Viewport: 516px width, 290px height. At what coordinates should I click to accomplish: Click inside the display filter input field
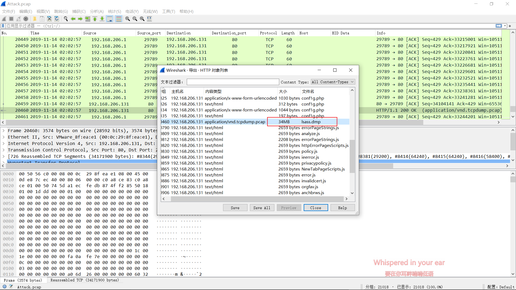(x=107, y=26)
